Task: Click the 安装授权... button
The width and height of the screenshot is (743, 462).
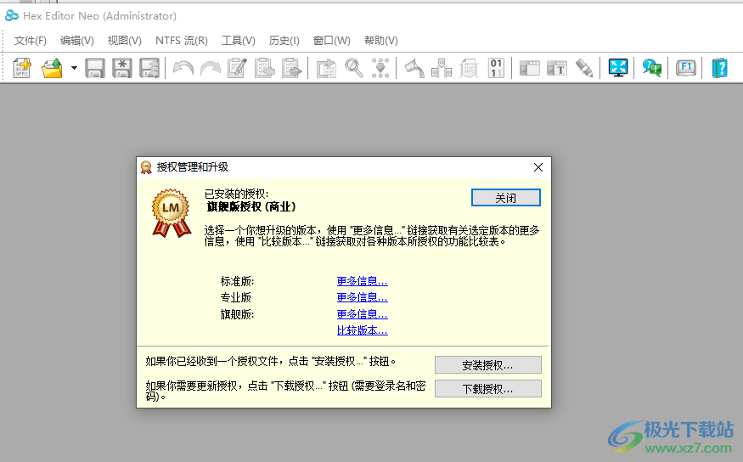Action: [x=488, y=365]
